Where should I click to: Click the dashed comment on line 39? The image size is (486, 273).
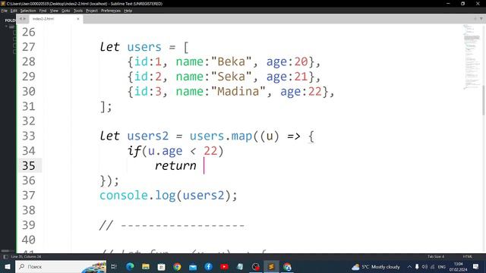pos(172,225)
